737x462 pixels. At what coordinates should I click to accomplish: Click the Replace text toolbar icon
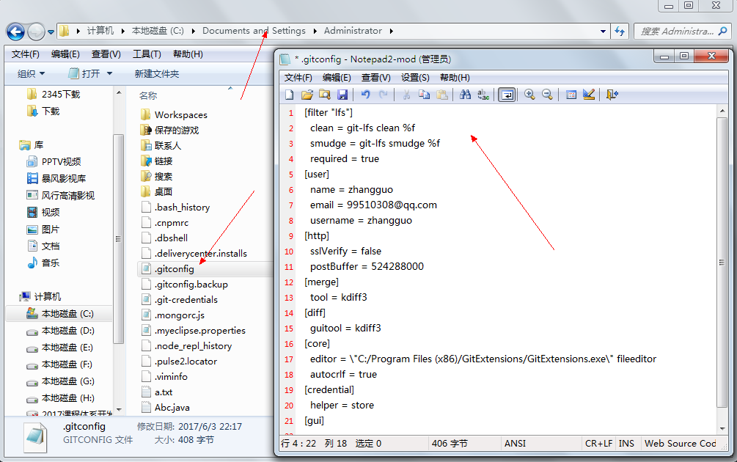click(483, 95)
